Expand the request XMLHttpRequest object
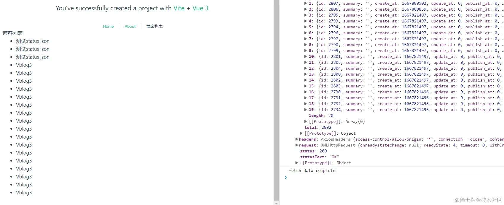This screenshot has width=504, height=205. click(296, 145)
